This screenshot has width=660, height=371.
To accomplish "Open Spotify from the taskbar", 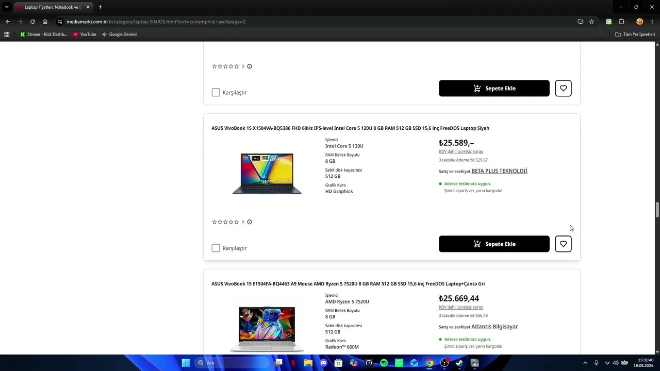I will point(384,363).
